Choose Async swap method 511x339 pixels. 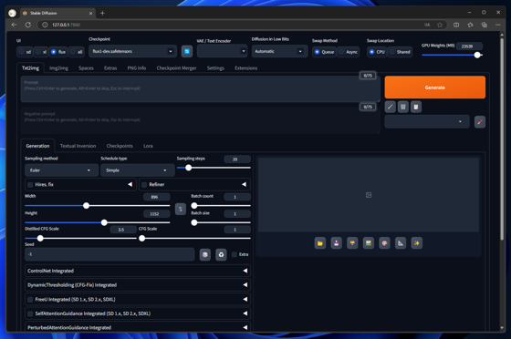click(348, 52)
